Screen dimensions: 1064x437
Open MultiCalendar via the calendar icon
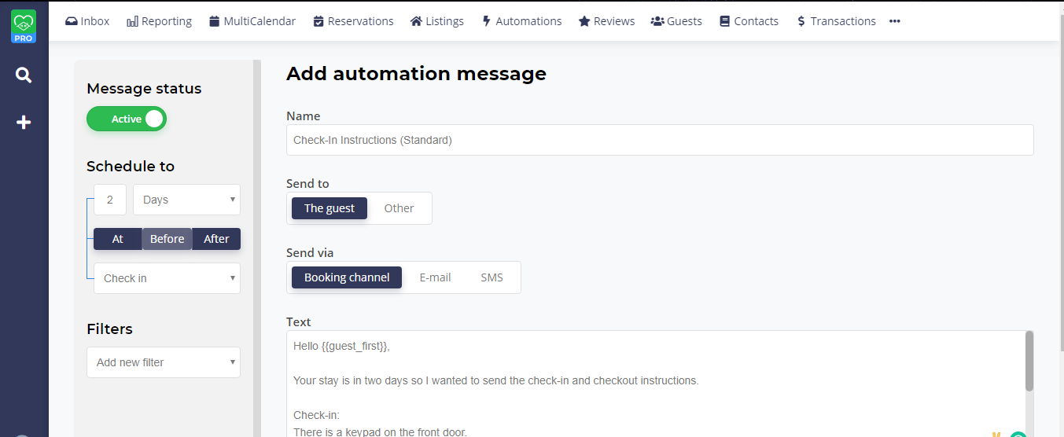pyautogui.click(x=214, y=21)
